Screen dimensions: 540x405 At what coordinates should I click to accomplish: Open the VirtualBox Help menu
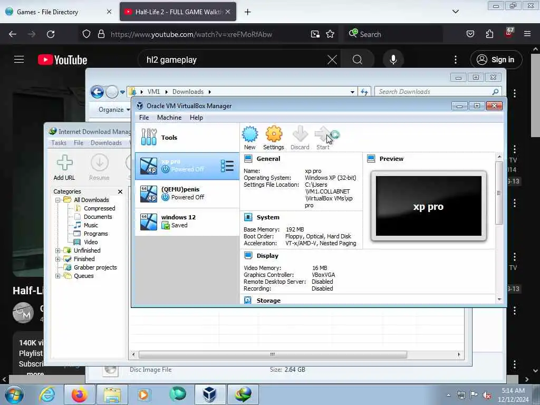pyautogui.click(x=196, y=118)
